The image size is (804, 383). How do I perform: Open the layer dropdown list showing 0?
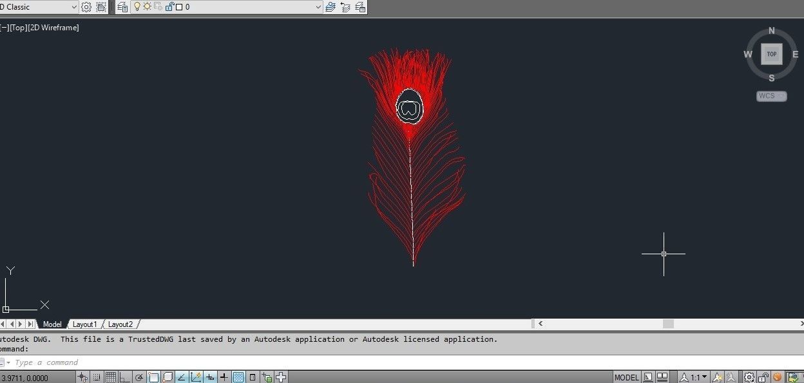click(x=318, y=7)
